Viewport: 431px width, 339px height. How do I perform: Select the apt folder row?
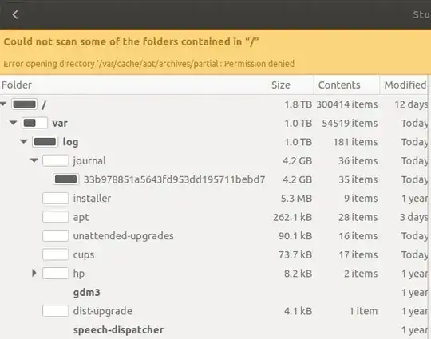(x=214, y=217)
